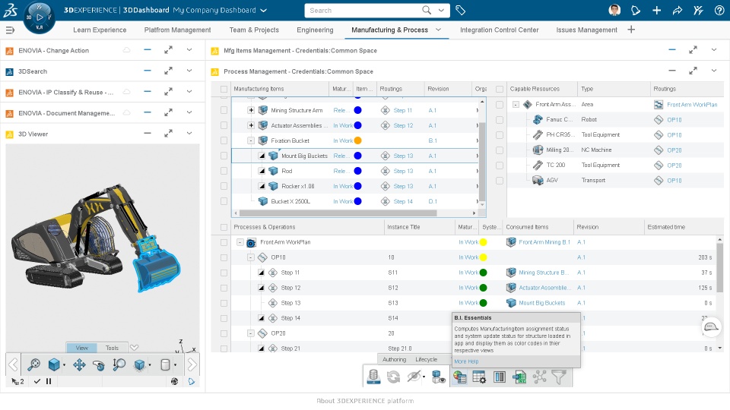This screenshot has width=730, height=410.
Task: Open the 3DEXPERIENCE compass
Action: point(39,17)
